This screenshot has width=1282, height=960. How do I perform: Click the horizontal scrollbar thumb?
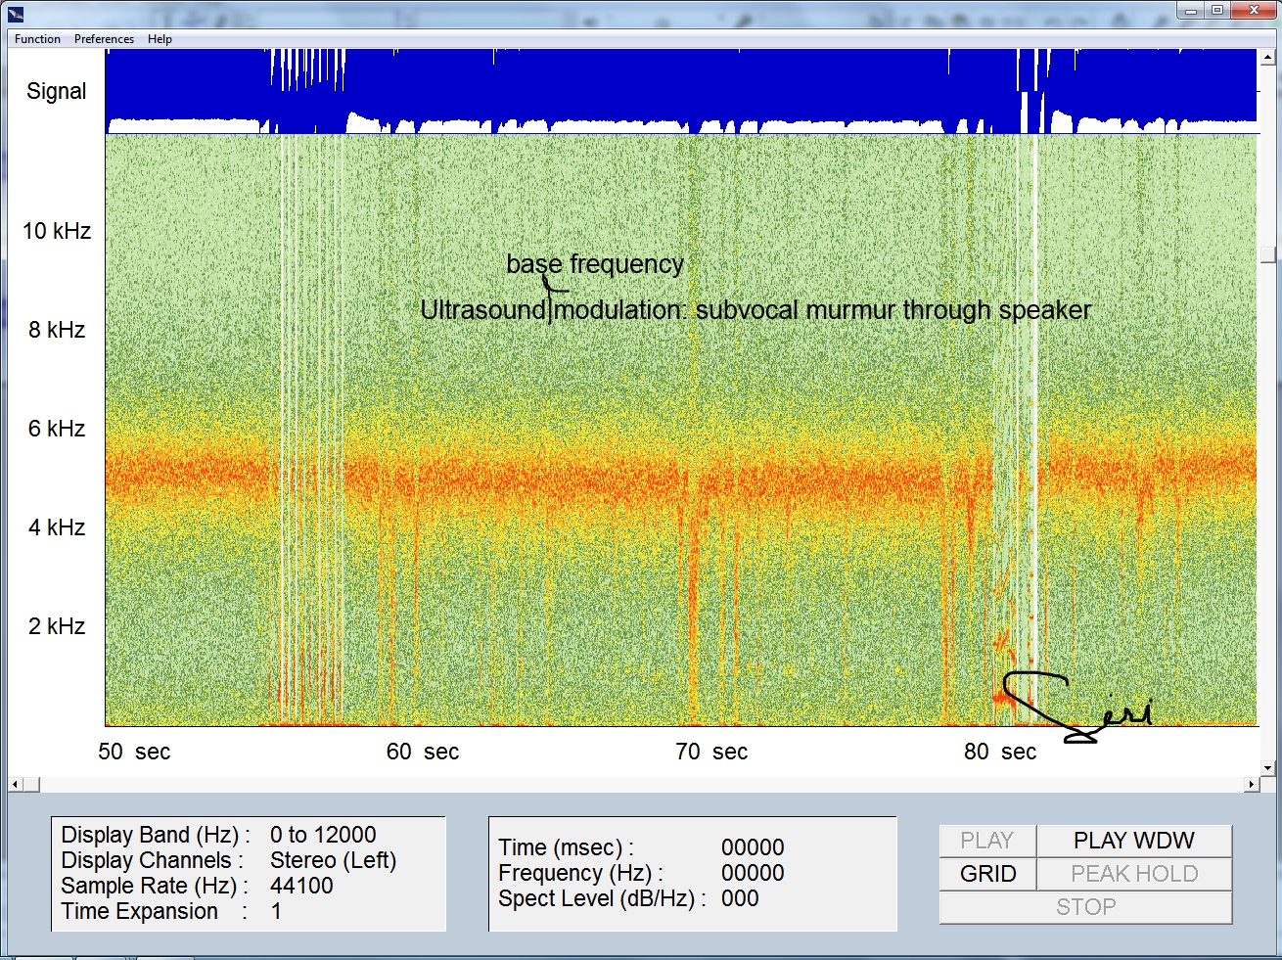pyautogui.click(x=31, y=785)
